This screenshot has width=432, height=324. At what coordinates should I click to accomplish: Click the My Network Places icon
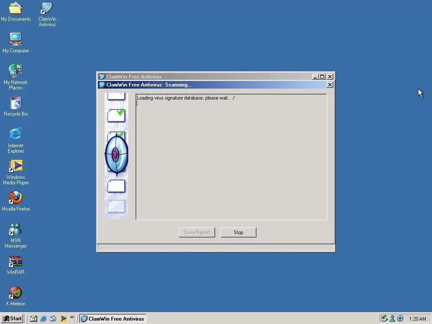point(16,77)
